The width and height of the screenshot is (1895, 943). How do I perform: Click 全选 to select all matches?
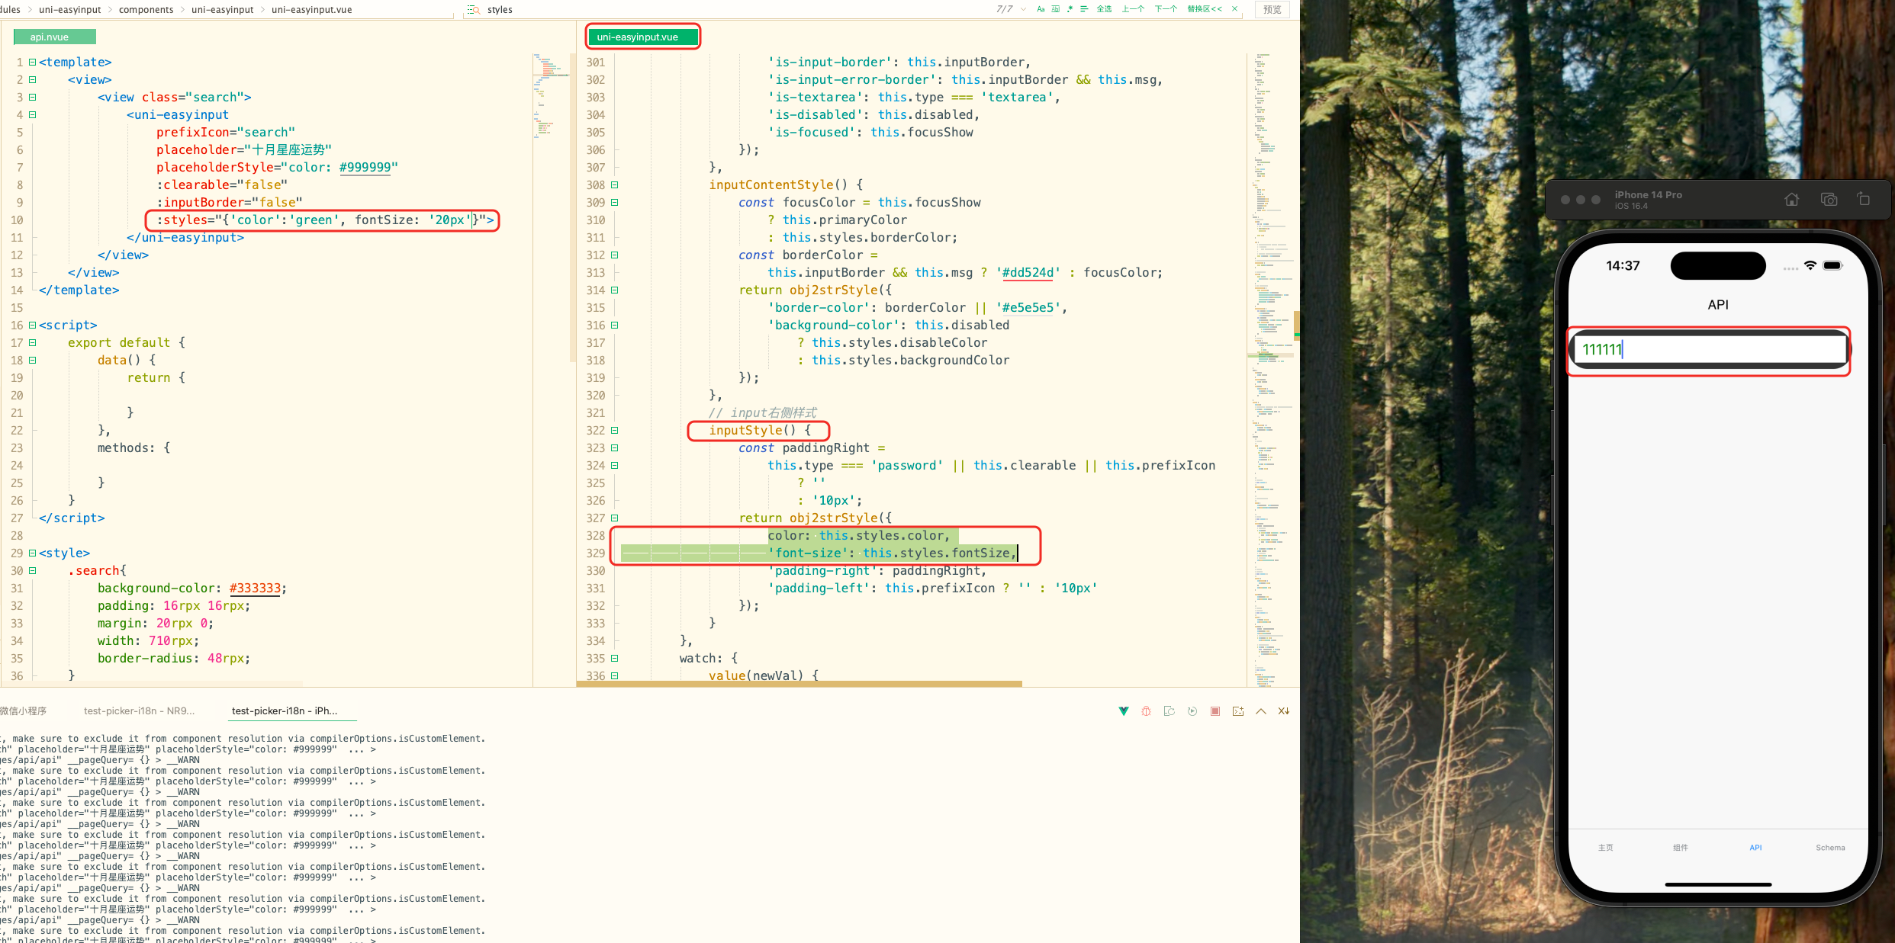point(1104,9)
